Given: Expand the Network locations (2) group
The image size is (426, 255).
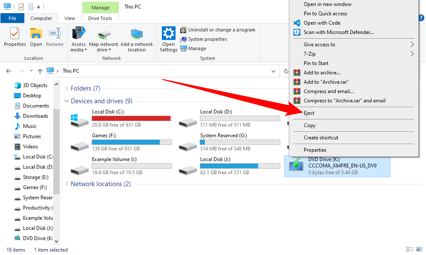Looking at the screenshot, I should tap(66, 184).
